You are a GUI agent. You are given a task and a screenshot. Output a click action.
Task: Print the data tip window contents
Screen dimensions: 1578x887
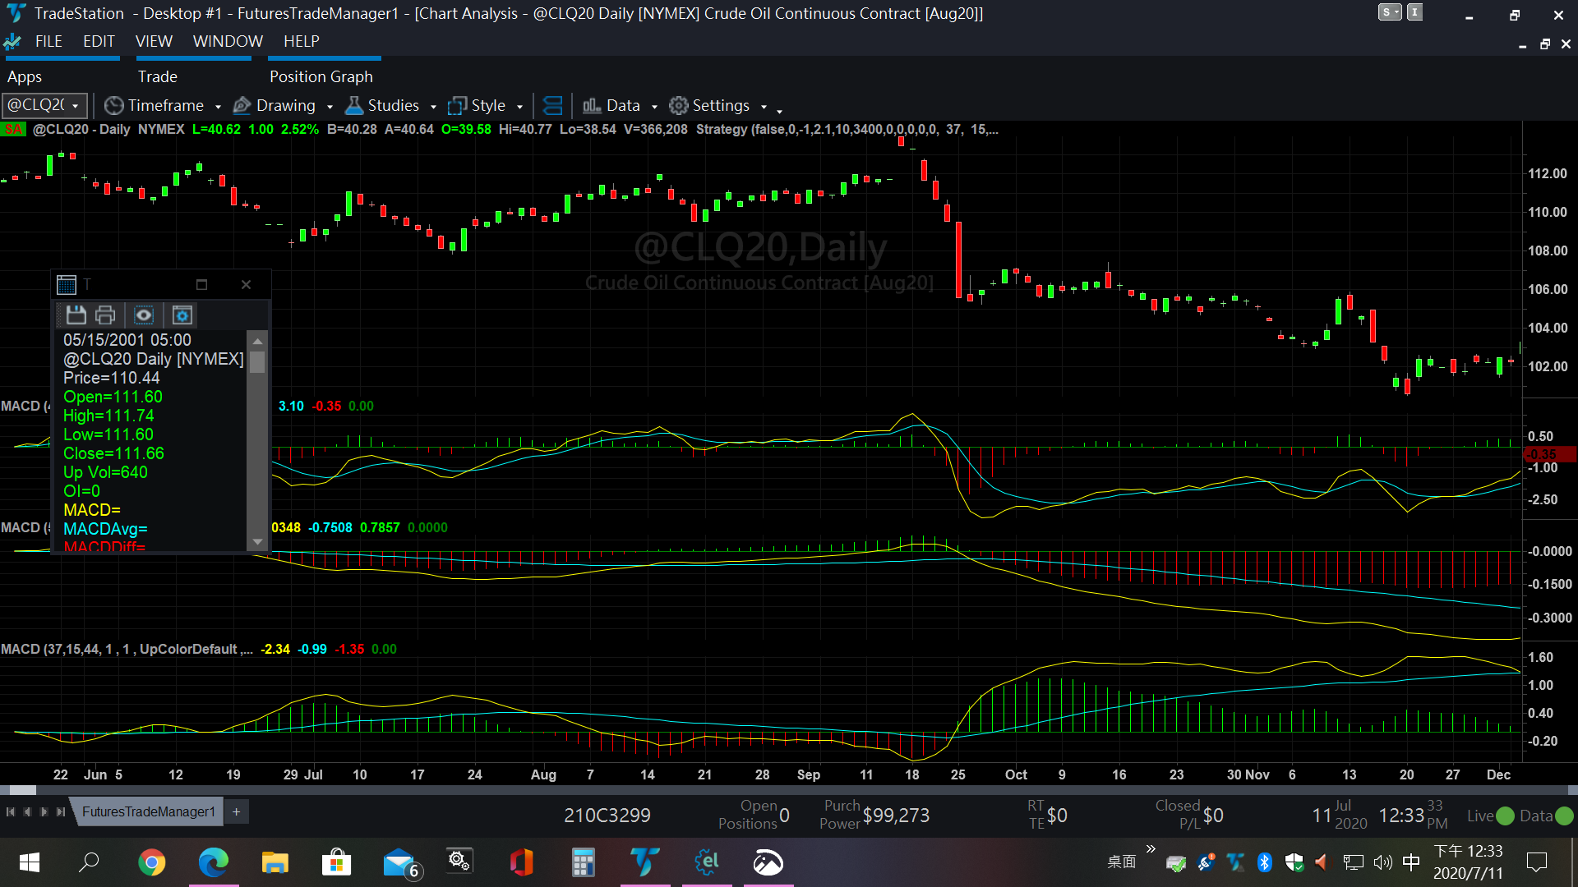(x=105, y=315)
